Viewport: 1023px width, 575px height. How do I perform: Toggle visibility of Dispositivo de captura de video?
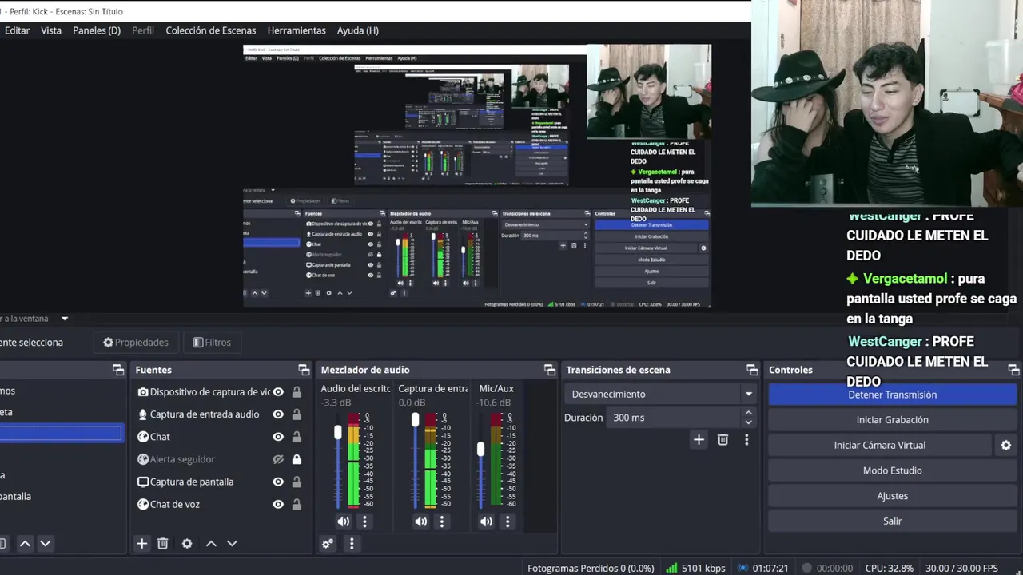point(278,392)
